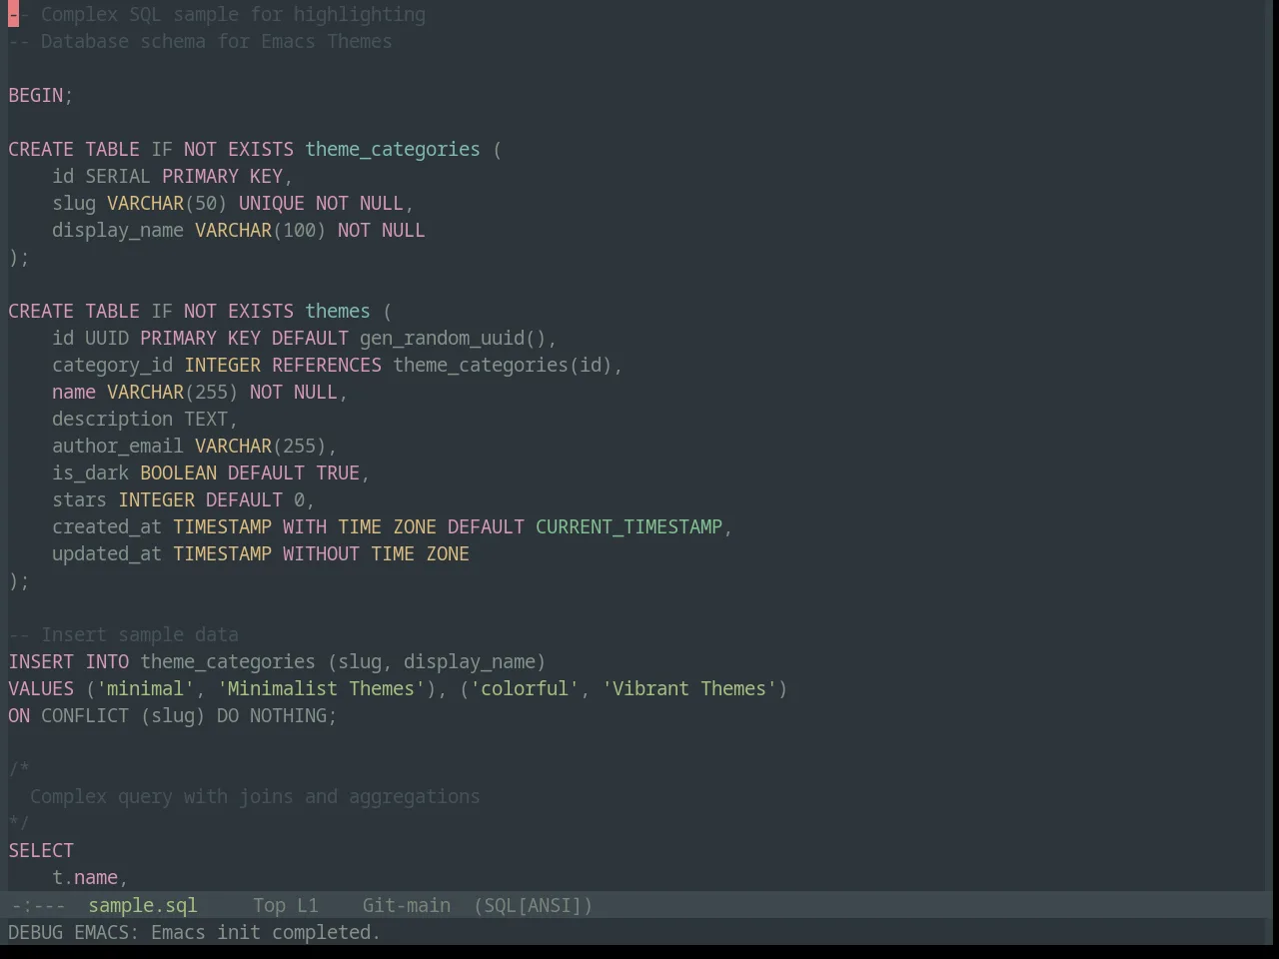
Task: Click CURRENT_TIMESTAMP default value
Action: [629, 526]
